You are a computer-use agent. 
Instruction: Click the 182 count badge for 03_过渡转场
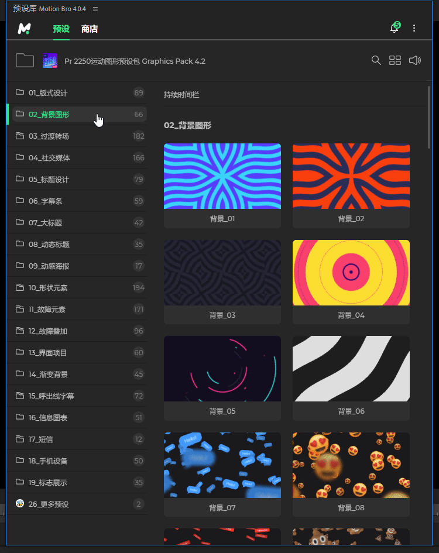139,136
